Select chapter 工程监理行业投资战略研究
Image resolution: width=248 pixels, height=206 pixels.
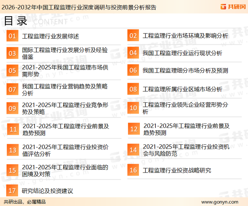[177, 170]
